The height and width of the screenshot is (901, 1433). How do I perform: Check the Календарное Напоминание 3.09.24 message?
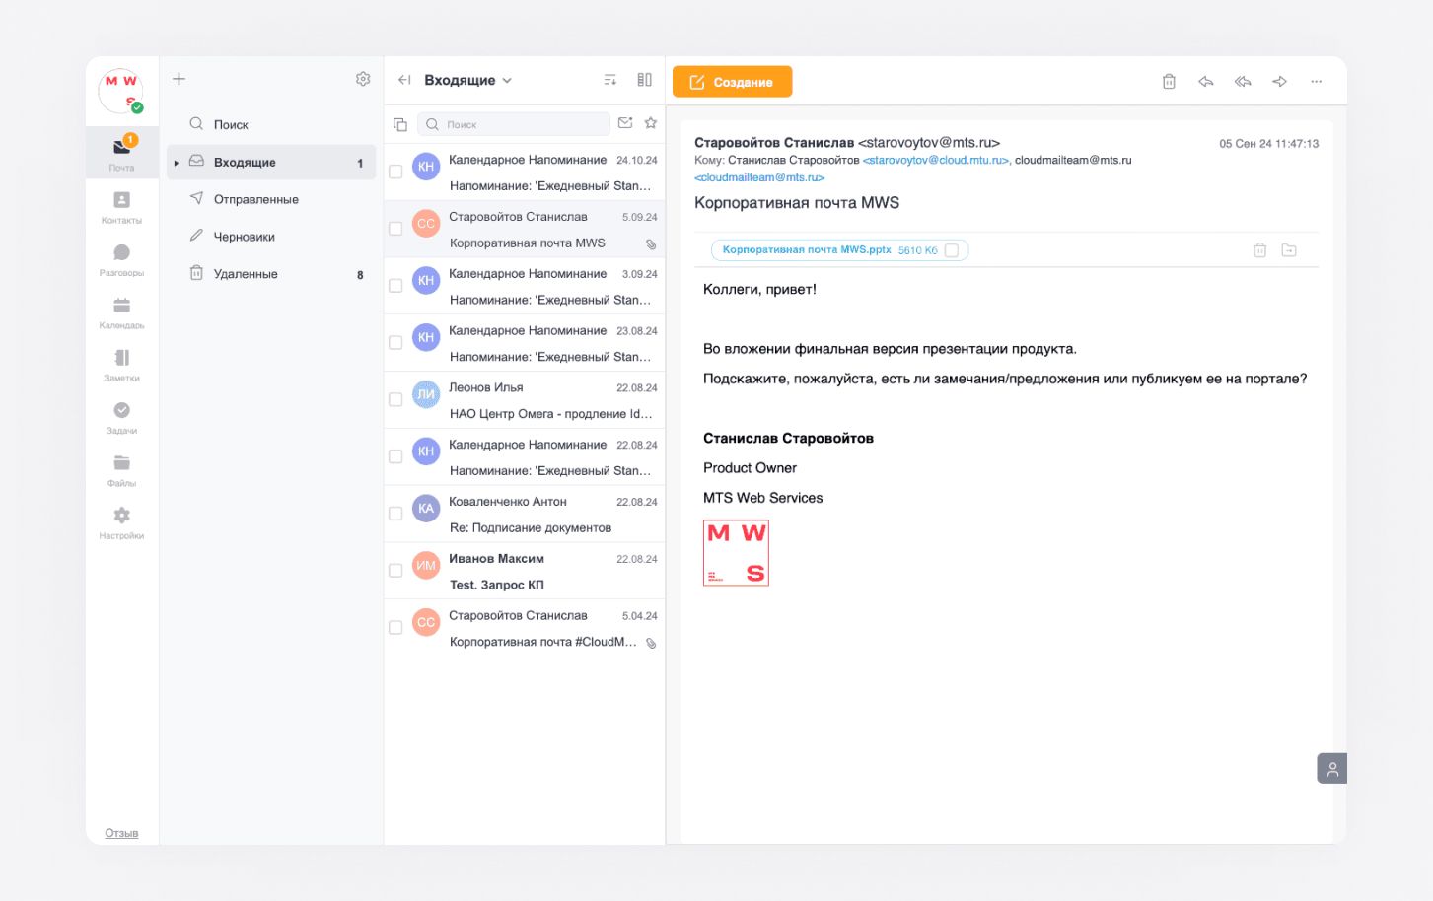(x=395, y=286)
